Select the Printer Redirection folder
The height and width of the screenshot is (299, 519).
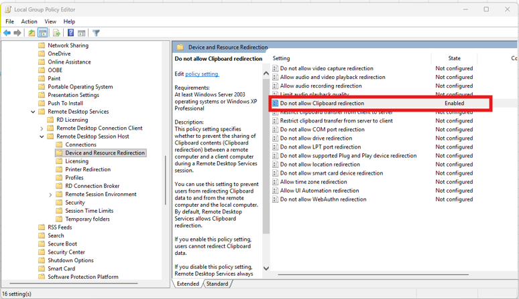(88, 169)
